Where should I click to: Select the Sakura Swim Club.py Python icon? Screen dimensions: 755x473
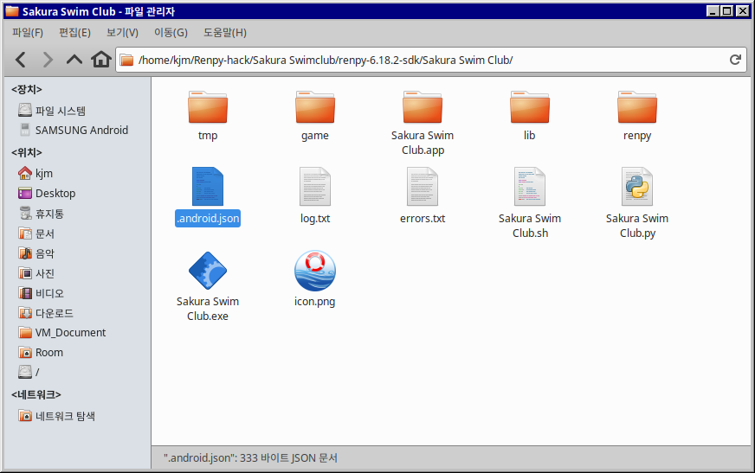click(637, 187)
